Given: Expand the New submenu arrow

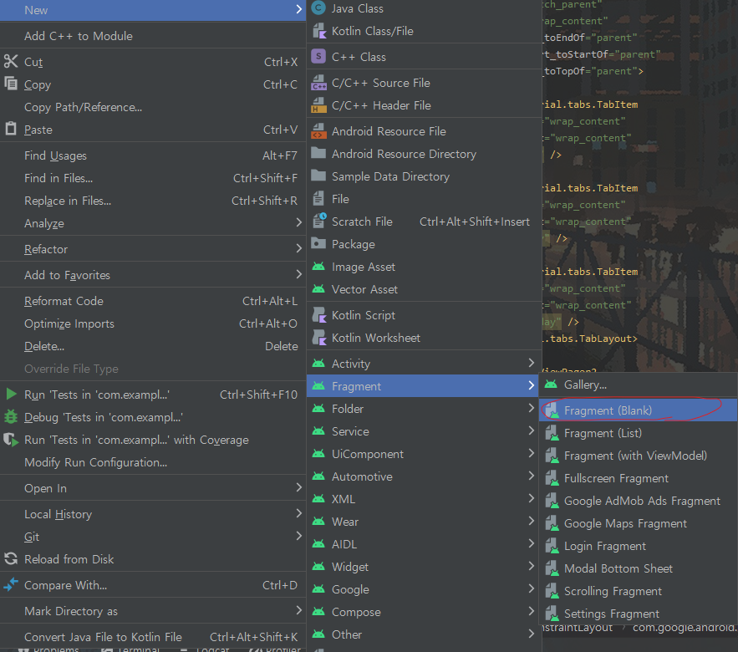Looking at the screenshot, I should (x=298, y=9).
